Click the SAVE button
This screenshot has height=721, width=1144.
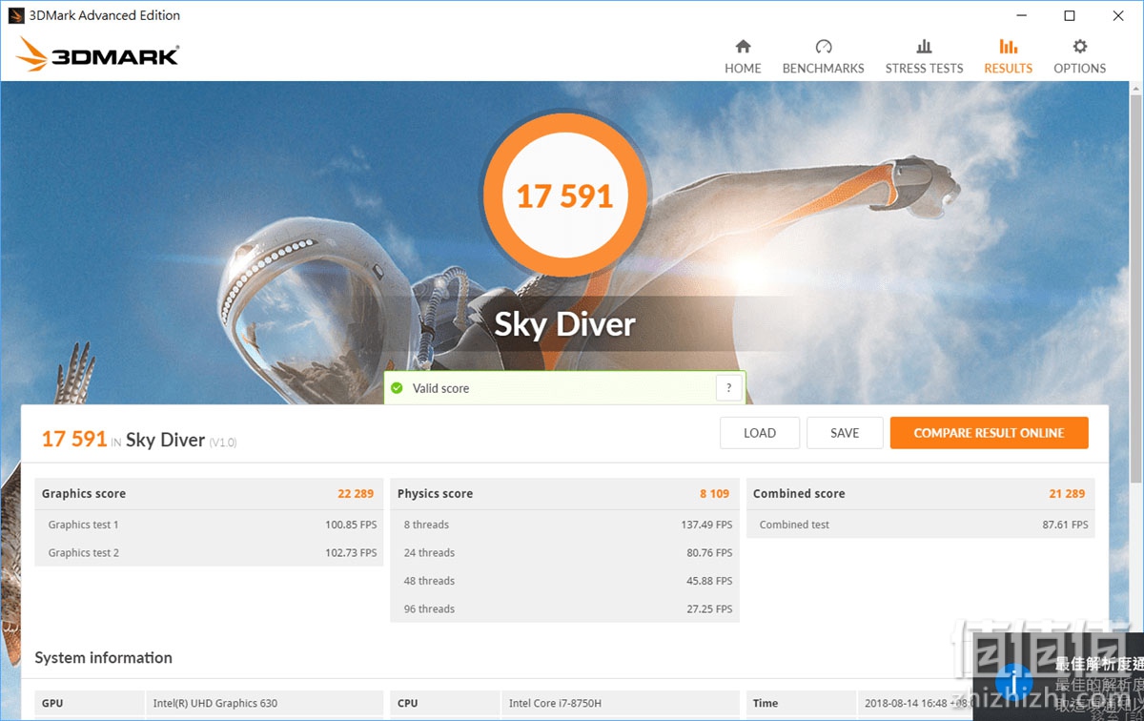(845, 433)
